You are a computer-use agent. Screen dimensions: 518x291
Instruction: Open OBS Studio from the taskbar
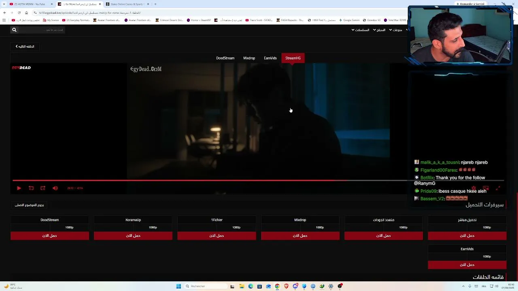[340, 286]
